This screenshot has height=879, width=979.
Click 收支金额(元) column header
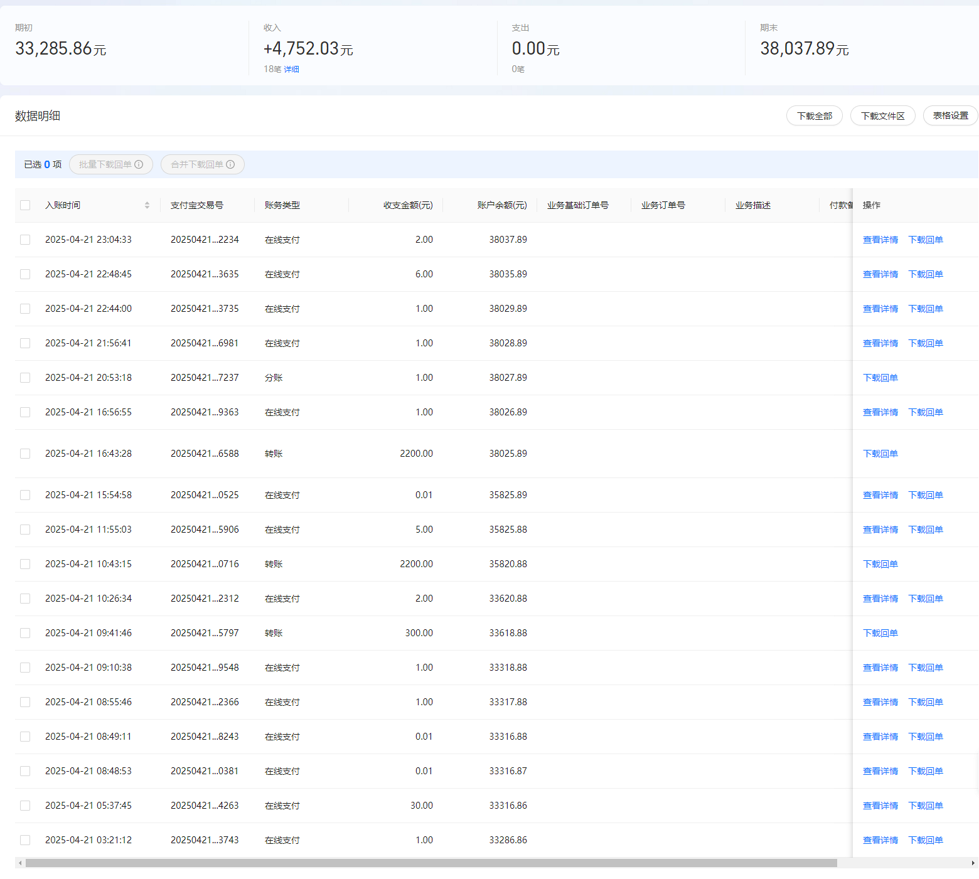[408, 205]
